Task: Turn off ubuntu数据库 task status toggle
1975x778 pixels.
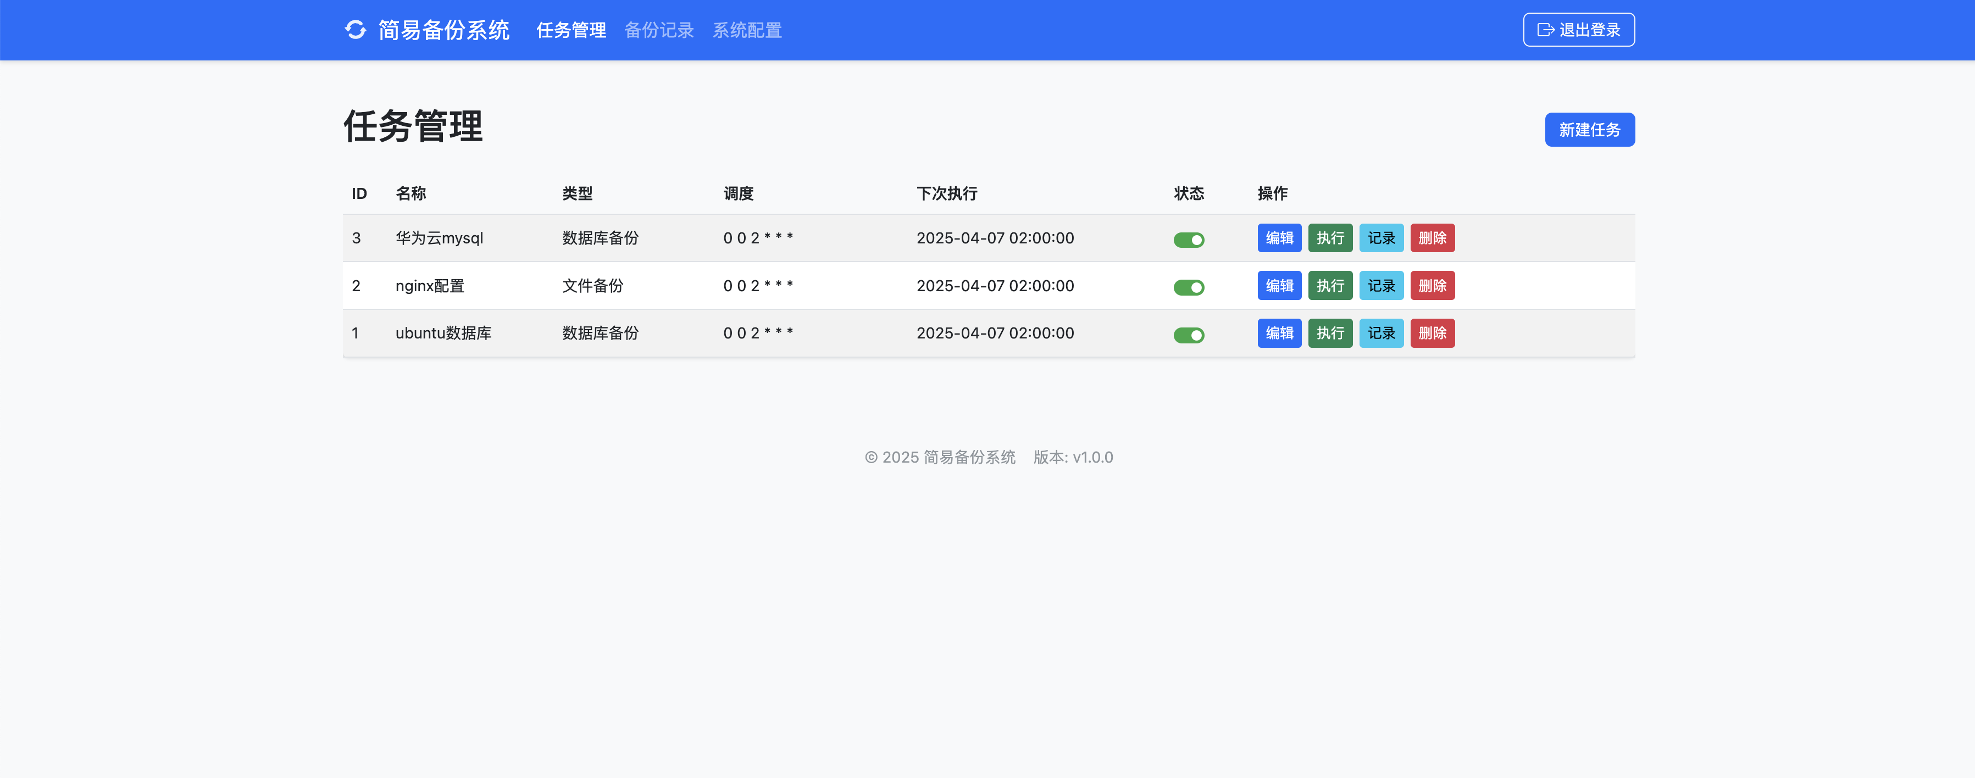Action: point(1189,335)
